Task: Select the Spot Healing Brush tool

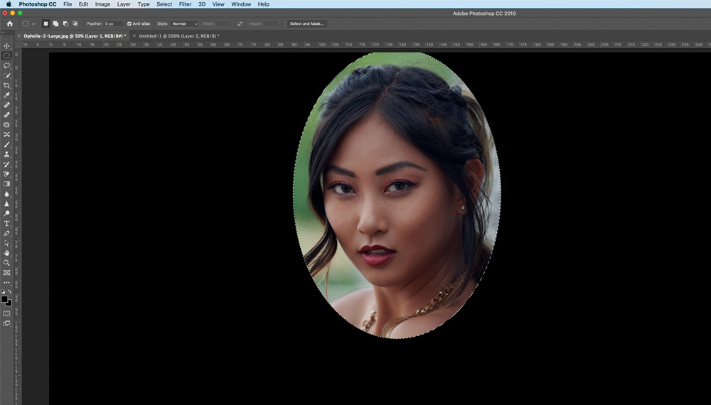Action: point(7,105)
